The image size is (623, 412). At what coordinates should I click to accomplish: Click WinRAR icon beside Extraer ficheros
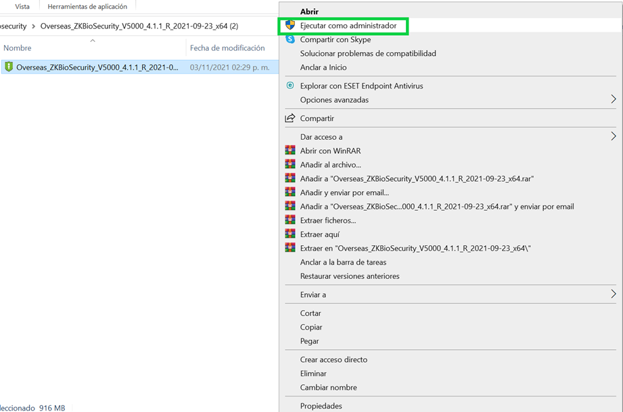point(290,220)
